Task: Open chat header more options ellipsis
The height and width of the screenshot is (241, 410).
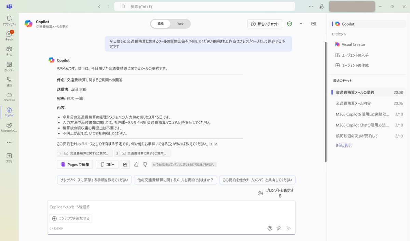Action: (x=302, y=24)
